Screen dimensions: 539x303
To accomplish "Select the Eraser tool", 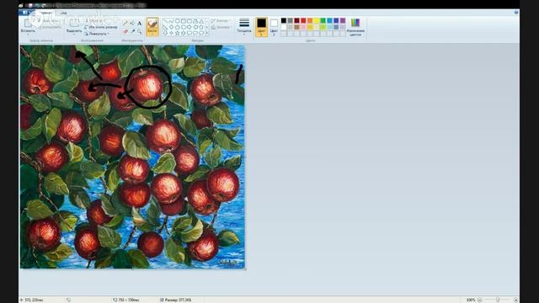I will pos(125,31).
